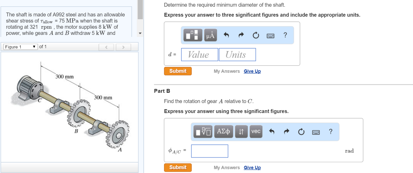Click the μÅ units symbol button
Viewport: 413px width, 173px height.
pyautogui.click(x=210, y=35)
